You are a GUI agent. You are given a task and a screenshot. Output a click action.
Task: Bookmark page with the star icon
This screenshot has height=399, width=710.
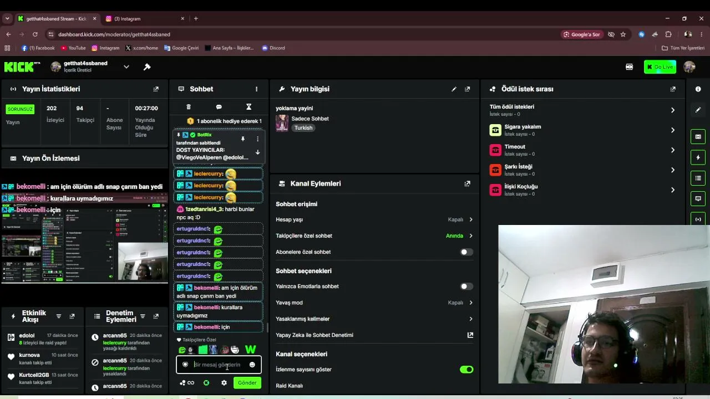coord(623,34)
